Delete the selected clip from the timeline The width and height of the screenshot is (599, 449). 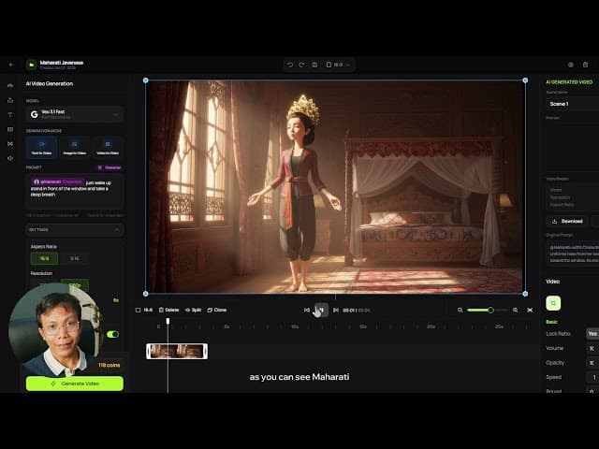tap(168, 310)
